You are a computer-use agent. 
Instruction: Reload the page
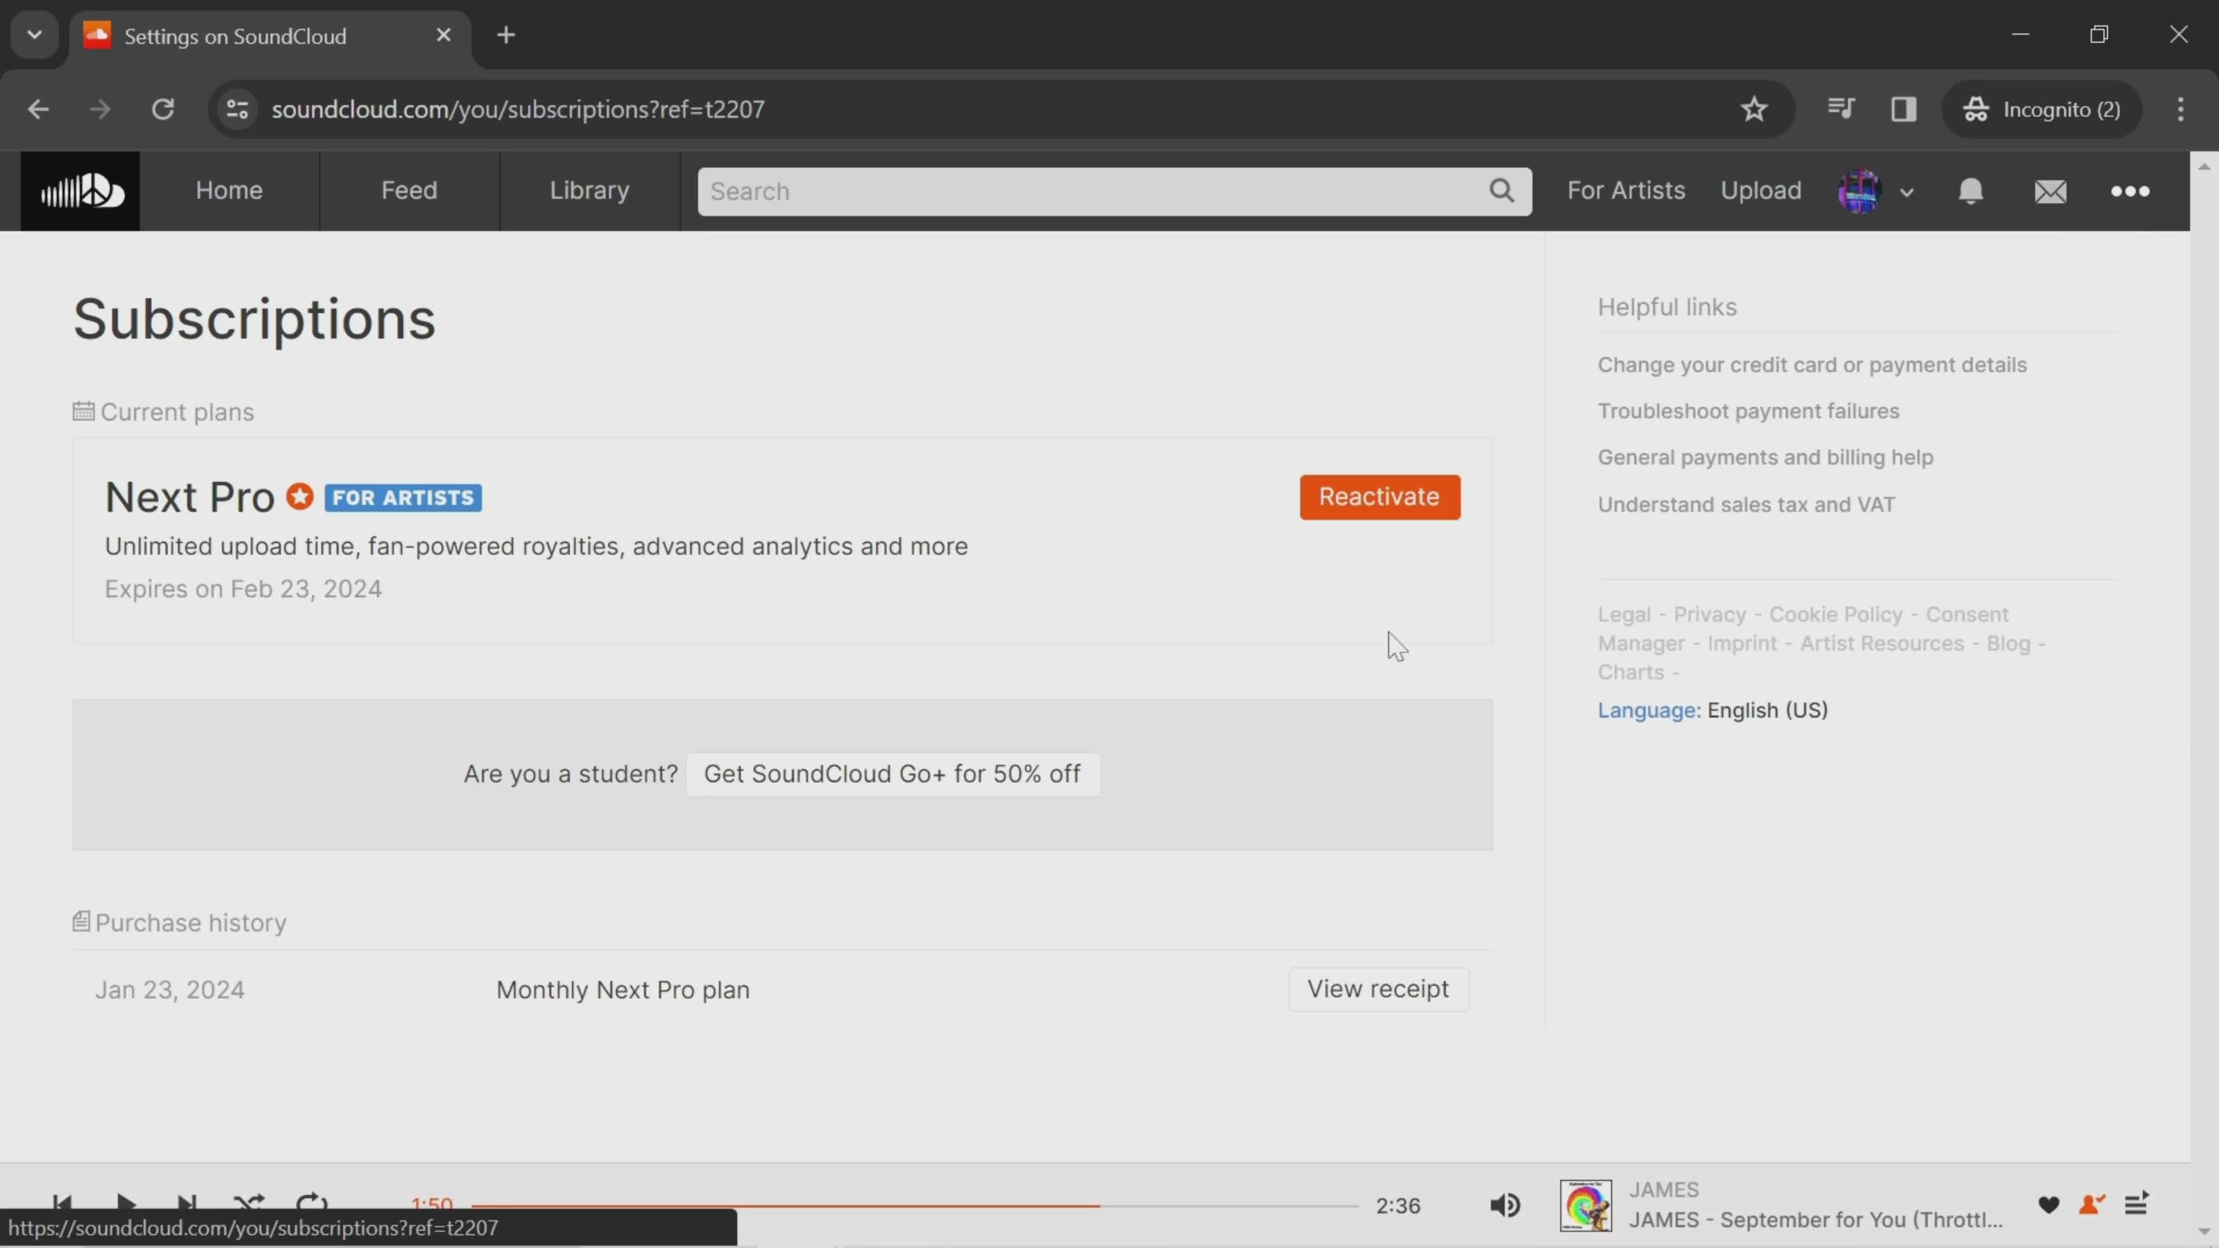(163, 109)
